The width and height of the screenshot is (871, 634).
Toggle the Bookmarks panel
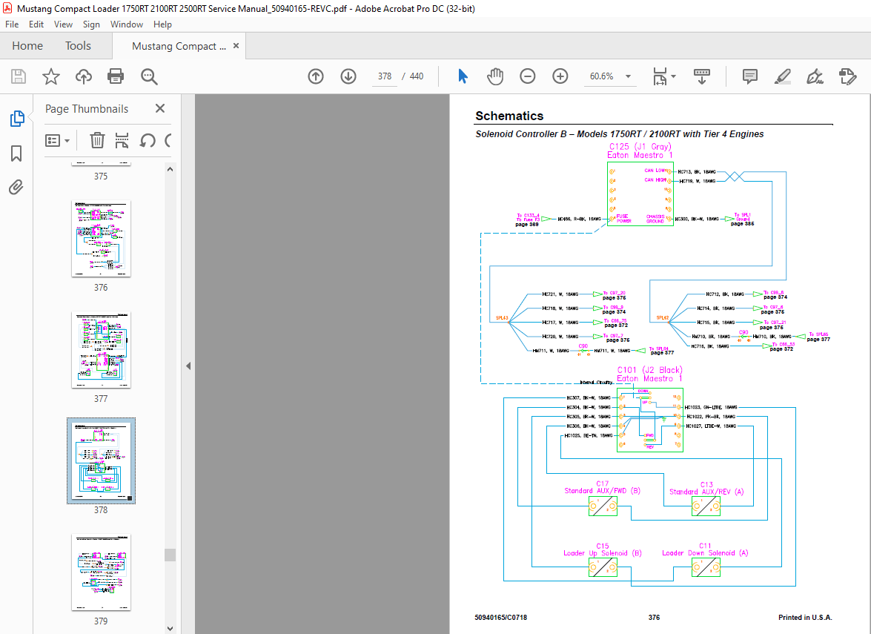[x=16, y=153]
